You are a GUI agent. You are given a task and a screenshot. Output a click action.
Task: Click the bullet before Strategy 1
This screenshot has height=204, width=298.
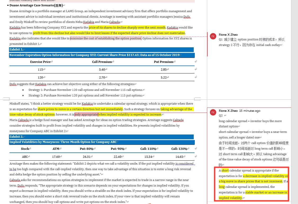[x=23, y=90]
